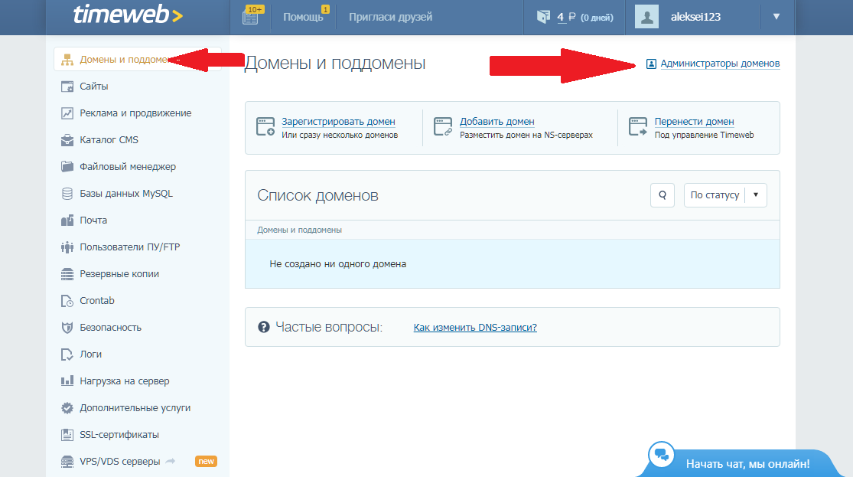853x477 pixels.
Task: Click the timeweb logo
Action: pos(128,15)
